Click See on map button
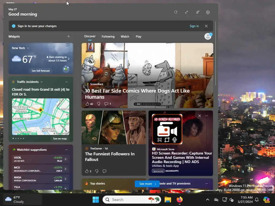The width and height of the screenshot is (275, 206). click(60, 139)
